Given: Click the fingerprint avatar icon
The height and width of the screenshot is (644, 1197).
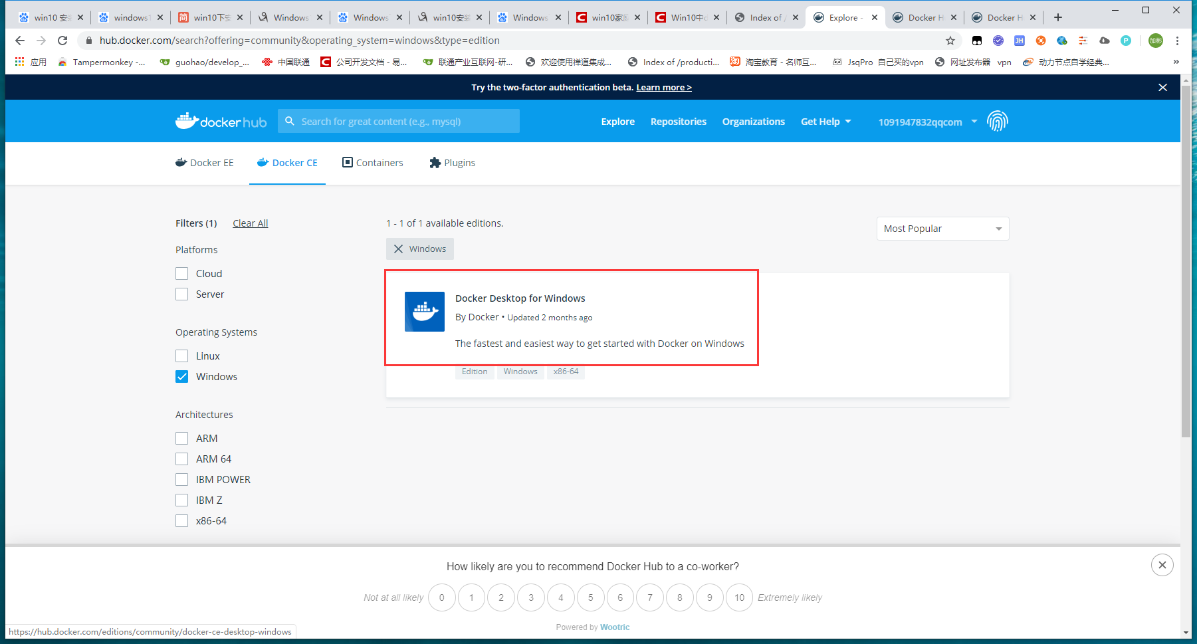Looking at the screenshot, I should tap(997, 121).
